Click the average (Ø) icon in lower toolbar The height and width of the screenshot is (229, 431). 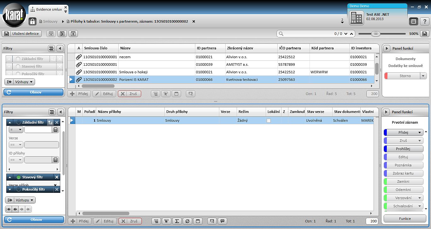pos(187,221)
